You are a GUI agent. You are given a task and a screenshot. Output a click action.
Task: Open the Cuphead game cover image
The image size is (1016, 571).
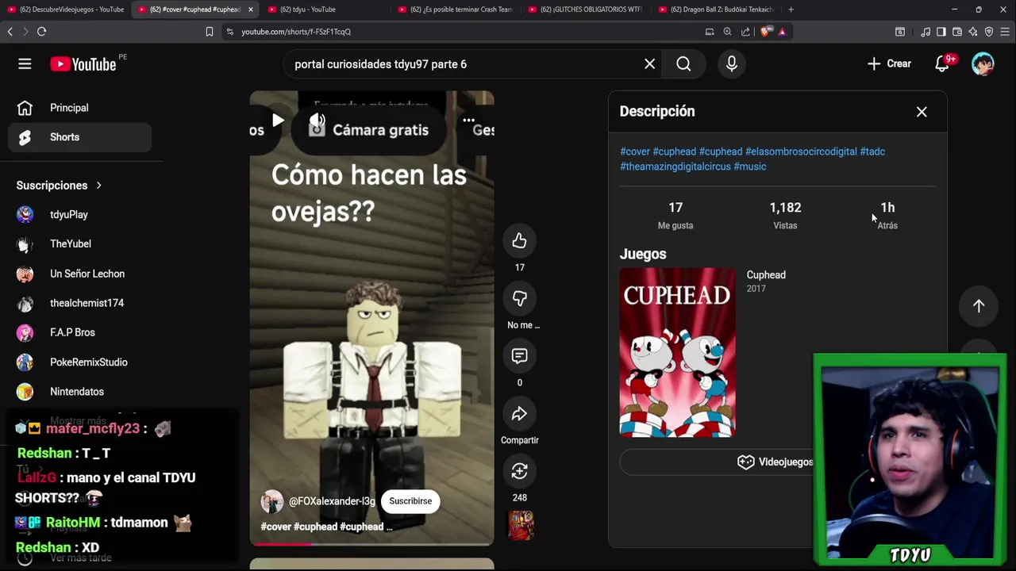tap(677, 352)
